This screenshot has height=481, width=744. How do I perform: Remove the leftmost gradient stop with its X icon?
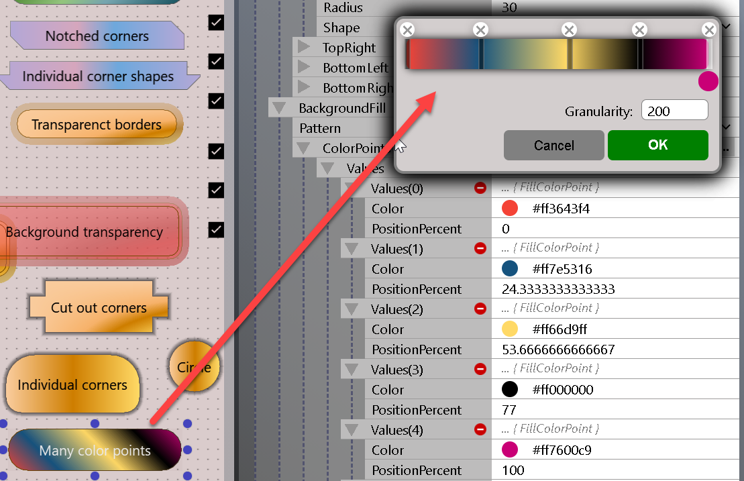(407, 30)
